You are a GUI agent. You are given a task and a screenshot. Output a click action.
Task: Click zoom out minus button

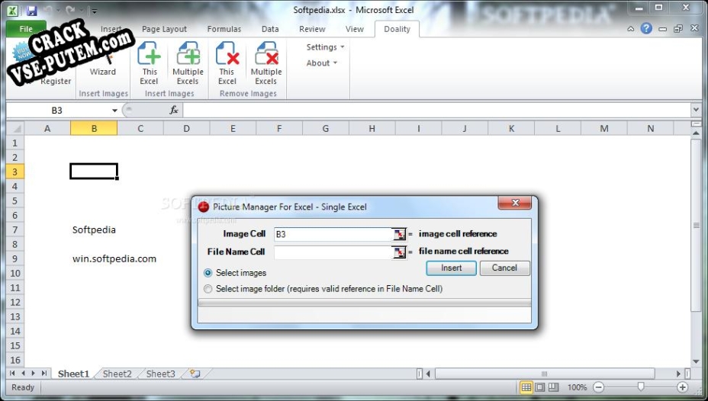[598, 387]
